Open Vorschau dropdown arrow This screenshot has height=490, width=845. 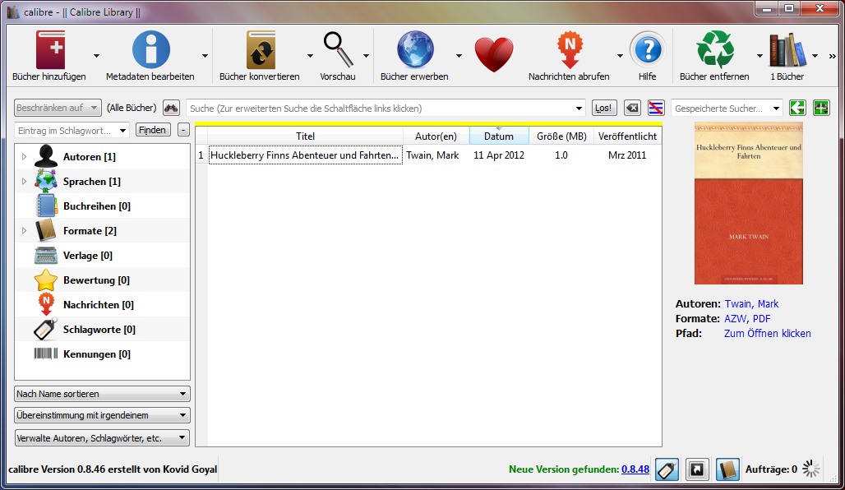click(x=366, y=56)
